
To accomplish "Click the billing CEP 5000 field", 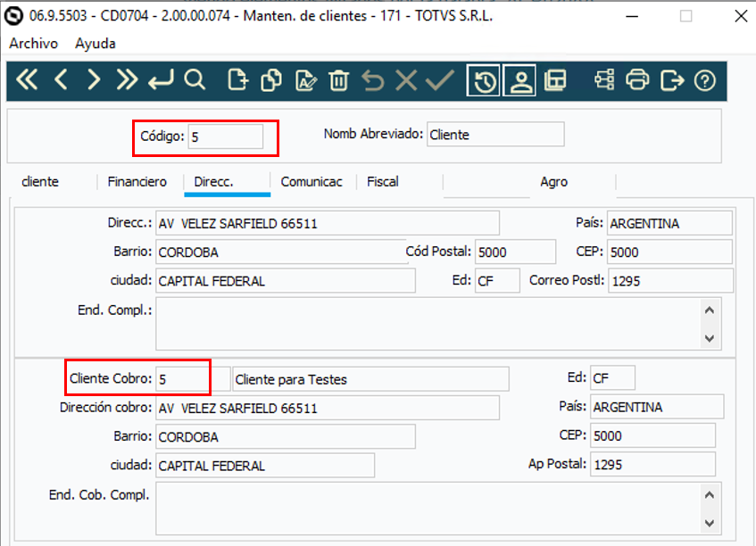I will (652, 435).
